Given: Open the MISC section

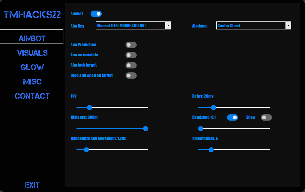Looking at the screenshot, I should tap(32, 82).
